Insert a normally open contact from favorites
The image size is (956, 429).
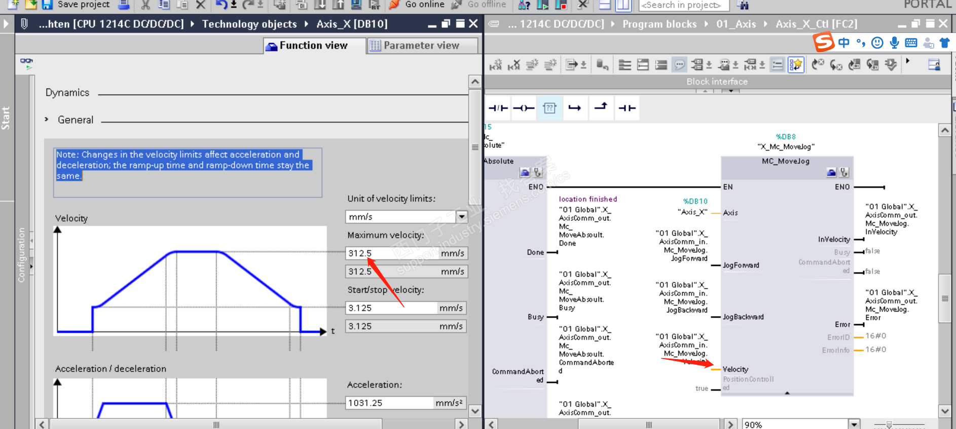[x=627, y=108]
